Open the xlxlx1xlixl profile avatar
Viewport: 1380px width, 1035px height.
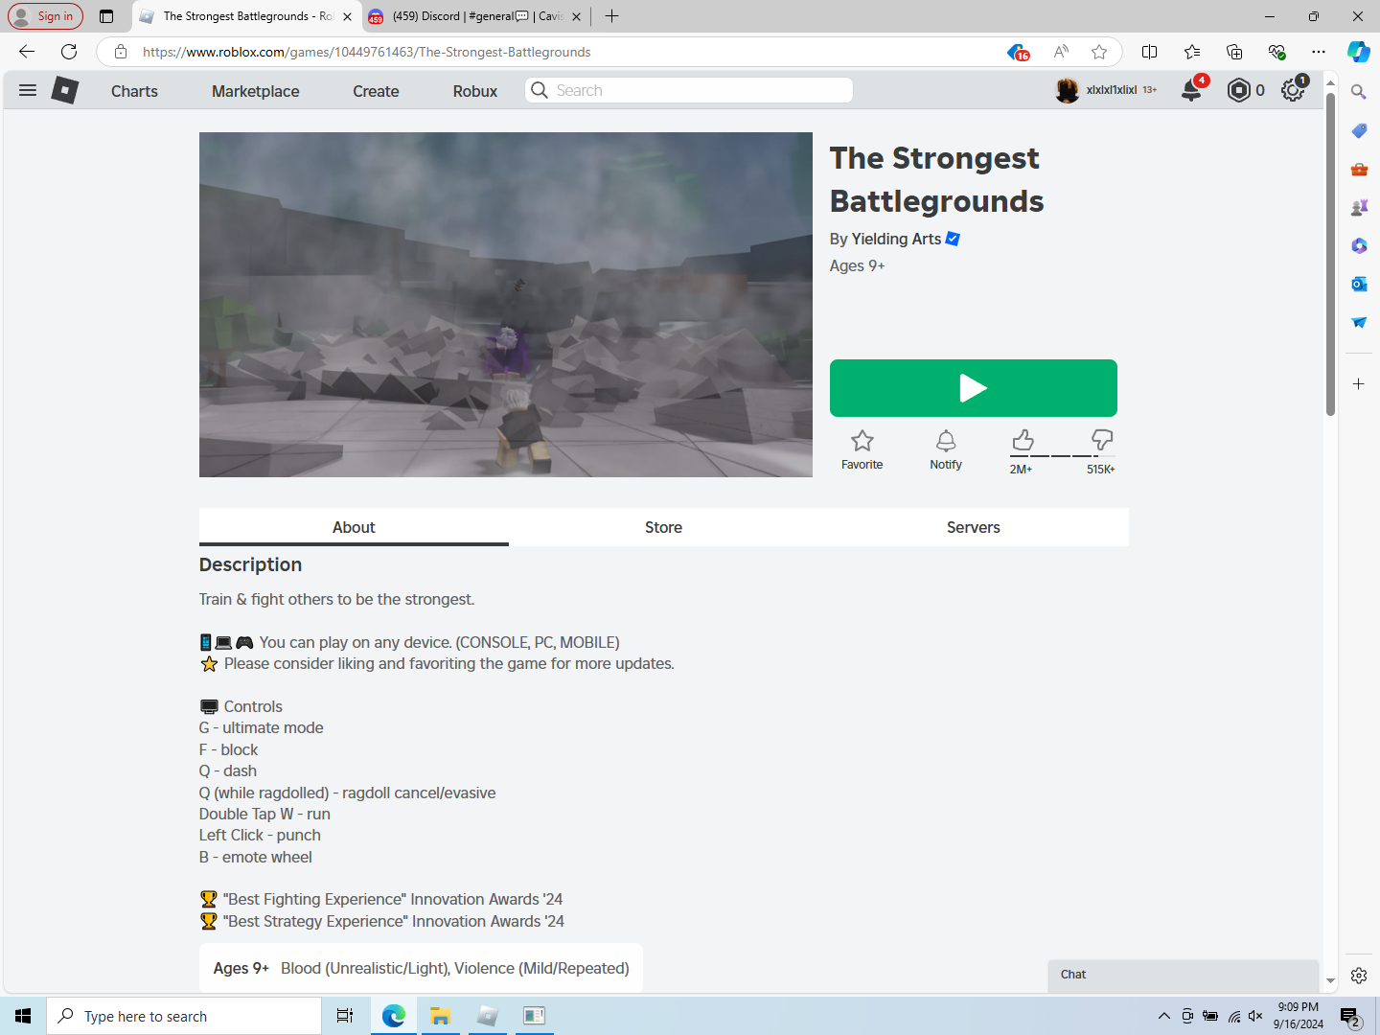(x=1067, y=90)
